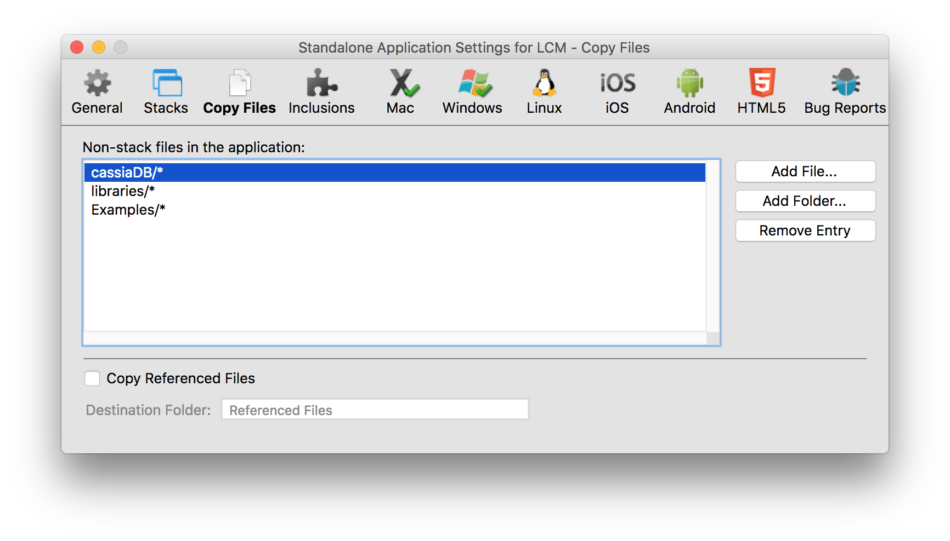Screen dimensions: 950x541
Task: Click the Add File... button
Action: (x=805, y=171)
